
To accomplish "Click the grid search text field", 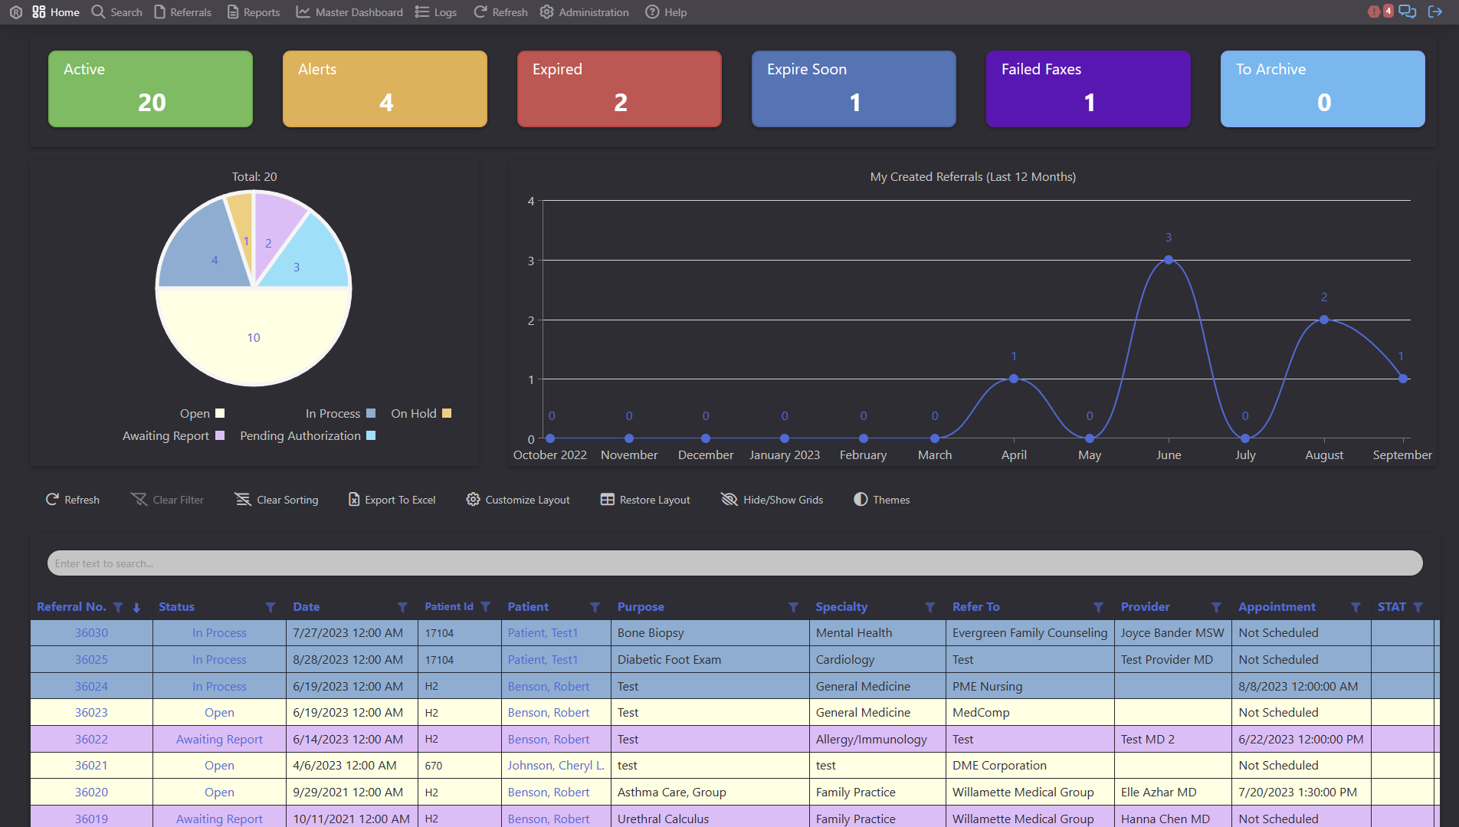I will 735,563.
